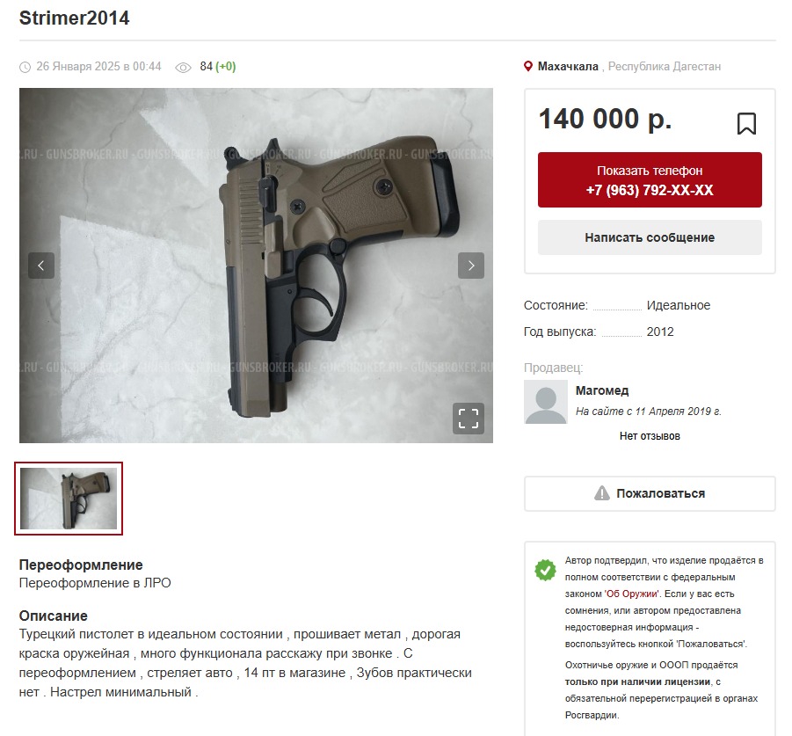Click Написать сообщение button

[x=650, y=237]
